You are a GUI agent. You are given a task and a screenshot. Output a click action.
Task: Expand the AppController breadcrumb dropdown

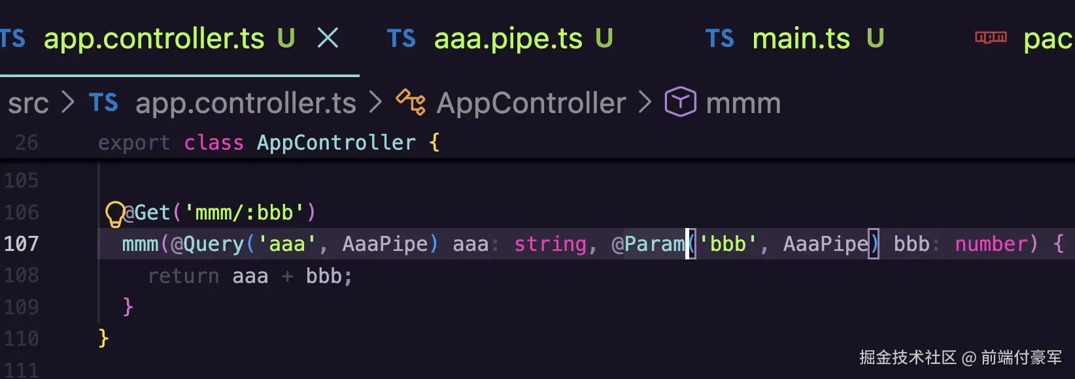pyautogui.click(x=531, y=103)
